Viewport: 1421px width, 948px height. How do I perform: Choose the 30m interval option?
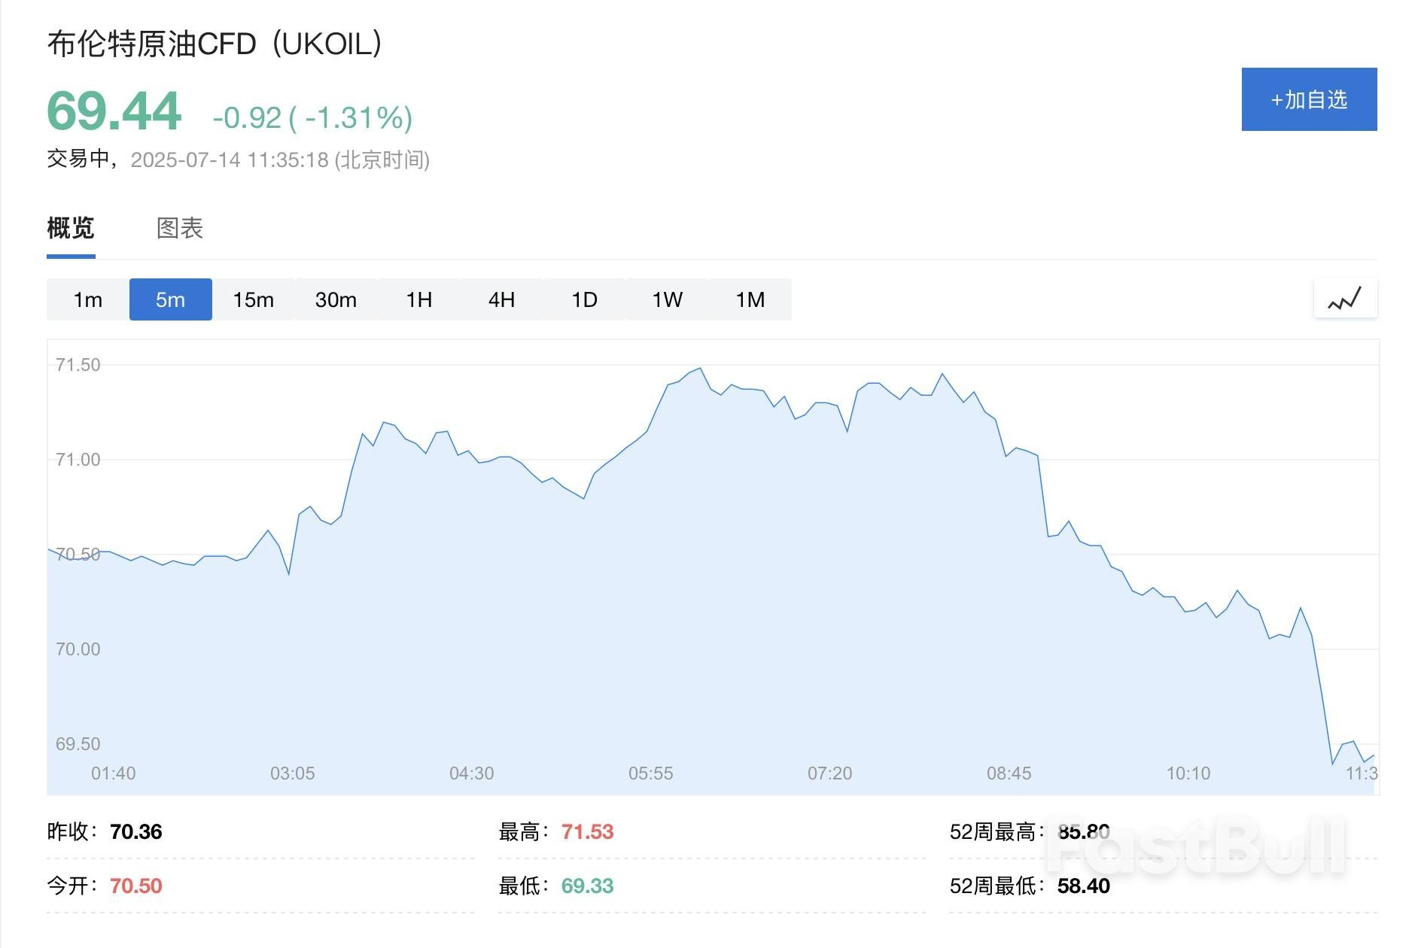[x=336, y=299]
